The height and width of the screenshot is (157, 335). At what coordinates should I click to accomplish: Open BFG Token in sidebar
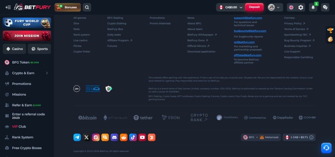click(x=27, y=62)
